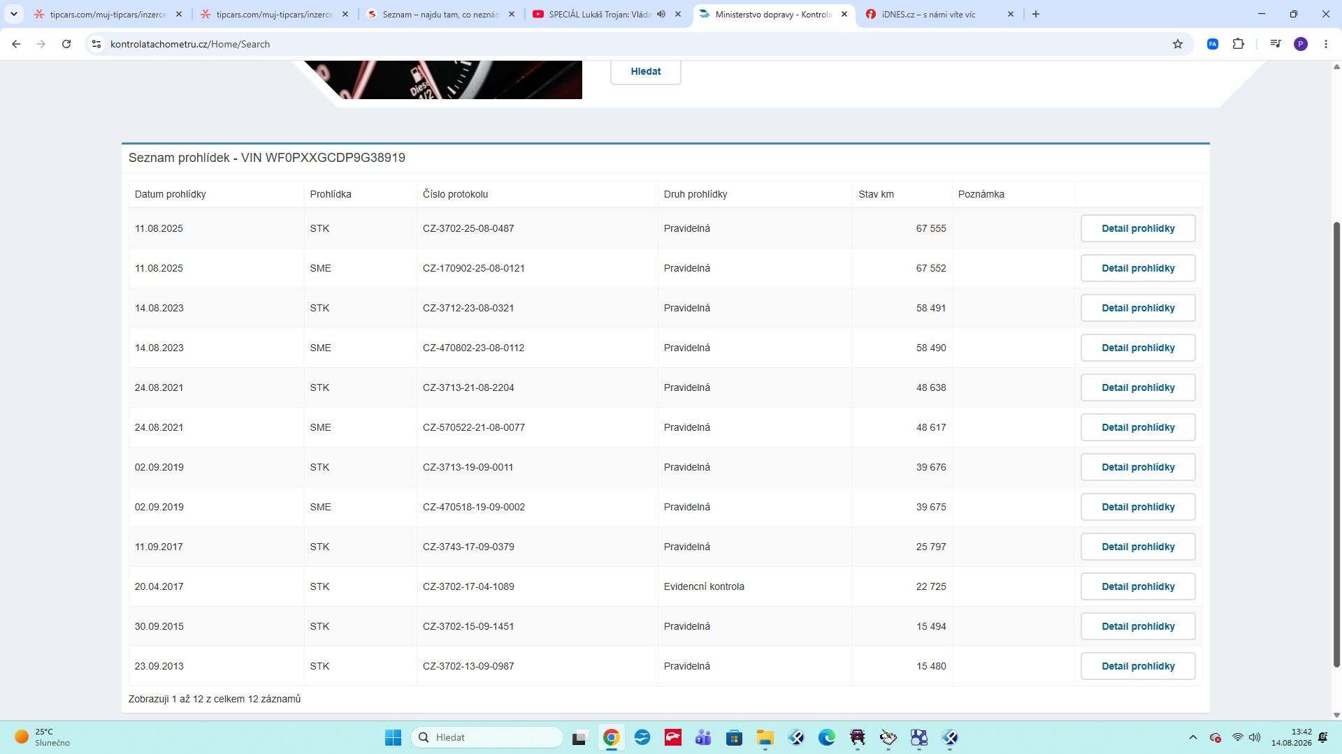Open the volume speaker tray icon
The image size is (1342, 754).
[x=1255, y=737]
